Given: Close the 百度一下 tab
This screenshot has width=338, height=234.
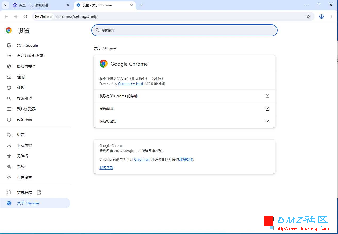Looking at the screenshot, I should tap(68, 5).
